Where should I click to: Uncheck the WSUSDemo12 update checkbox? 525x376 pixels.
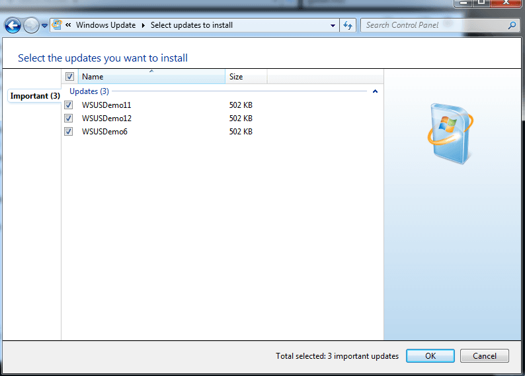click(x=69, y=118)
